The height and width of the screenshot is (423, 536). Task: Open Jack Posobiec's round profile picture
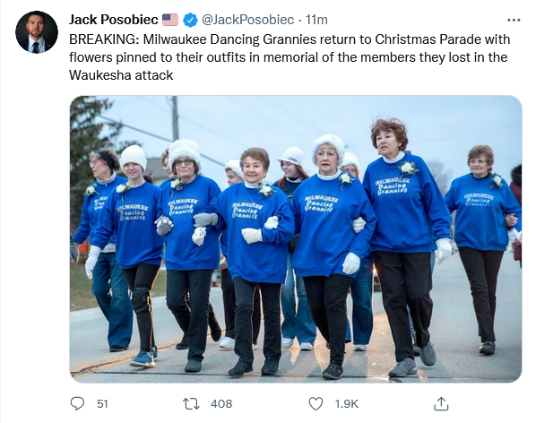(x=37, y=32)
